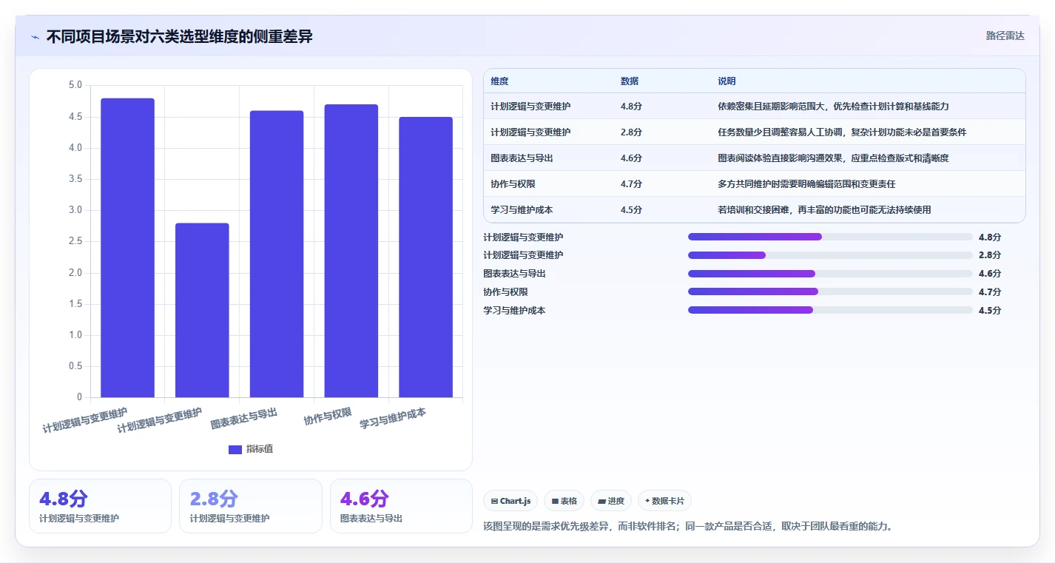Click the small line icon beside the card title
The height and width of the screenshot is (563, 1055).
pyautogui.click(x=35, y=37)
